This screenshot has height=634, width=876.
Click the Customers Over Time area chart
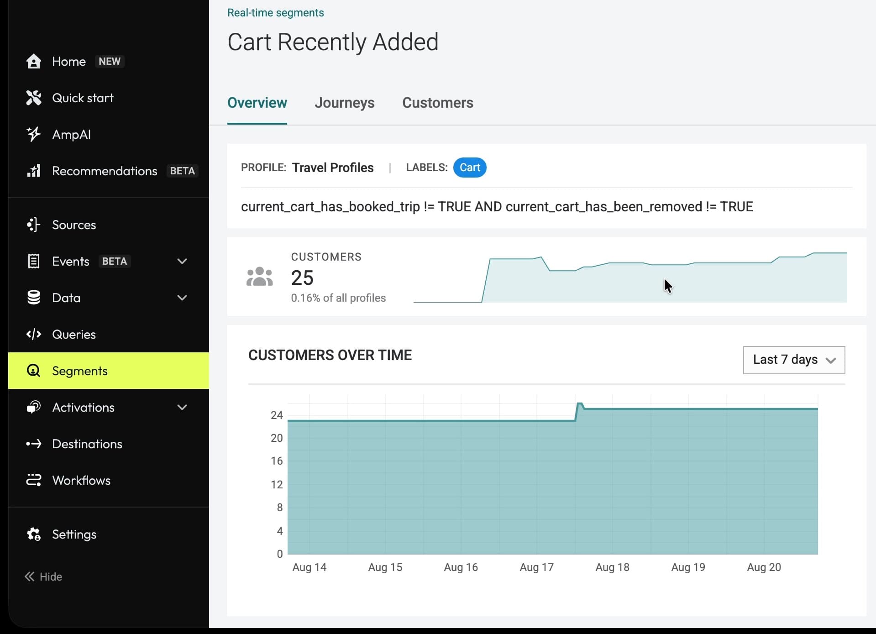(552, 477)
